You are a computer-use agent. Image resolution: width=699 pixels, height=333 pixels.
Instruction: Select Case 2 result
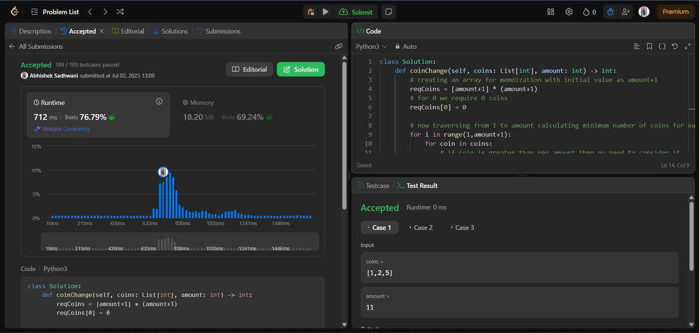click(421, 228)
